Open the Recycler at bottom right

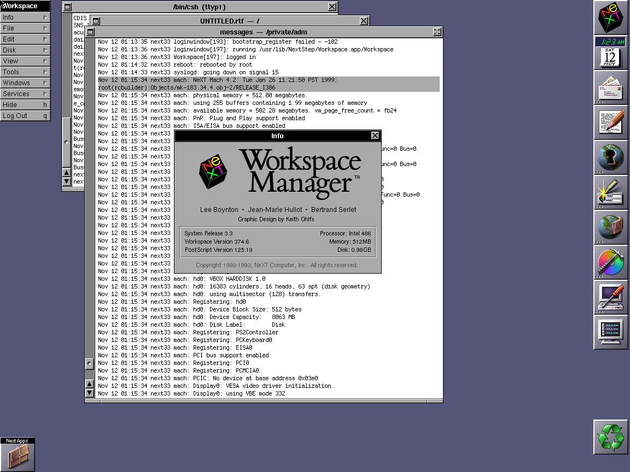point(610,437)
